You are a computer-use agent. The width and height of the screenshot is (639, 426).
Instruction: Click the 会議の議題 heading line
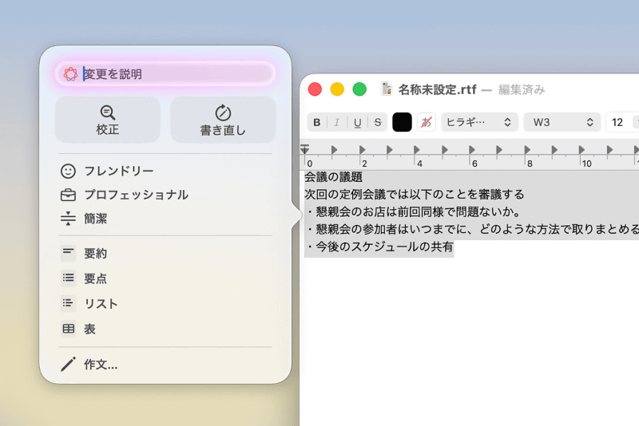tap(333, 177)
